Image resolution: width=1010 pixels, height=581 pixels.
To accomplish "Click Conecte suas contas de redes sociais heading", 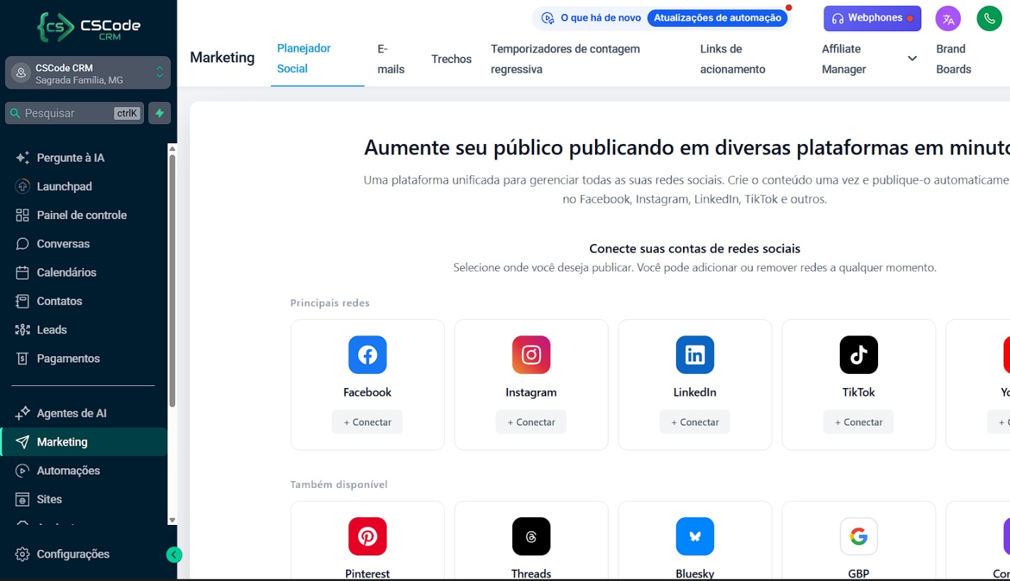I will 695,249.
